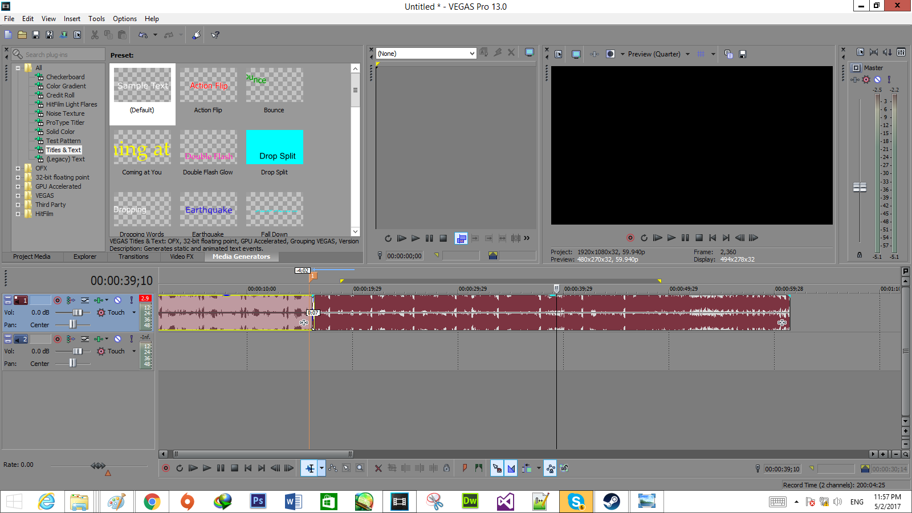Open the Options menu
Viewport: 912px width, 513px height.
pyautogui.click(x=125, y=19)
